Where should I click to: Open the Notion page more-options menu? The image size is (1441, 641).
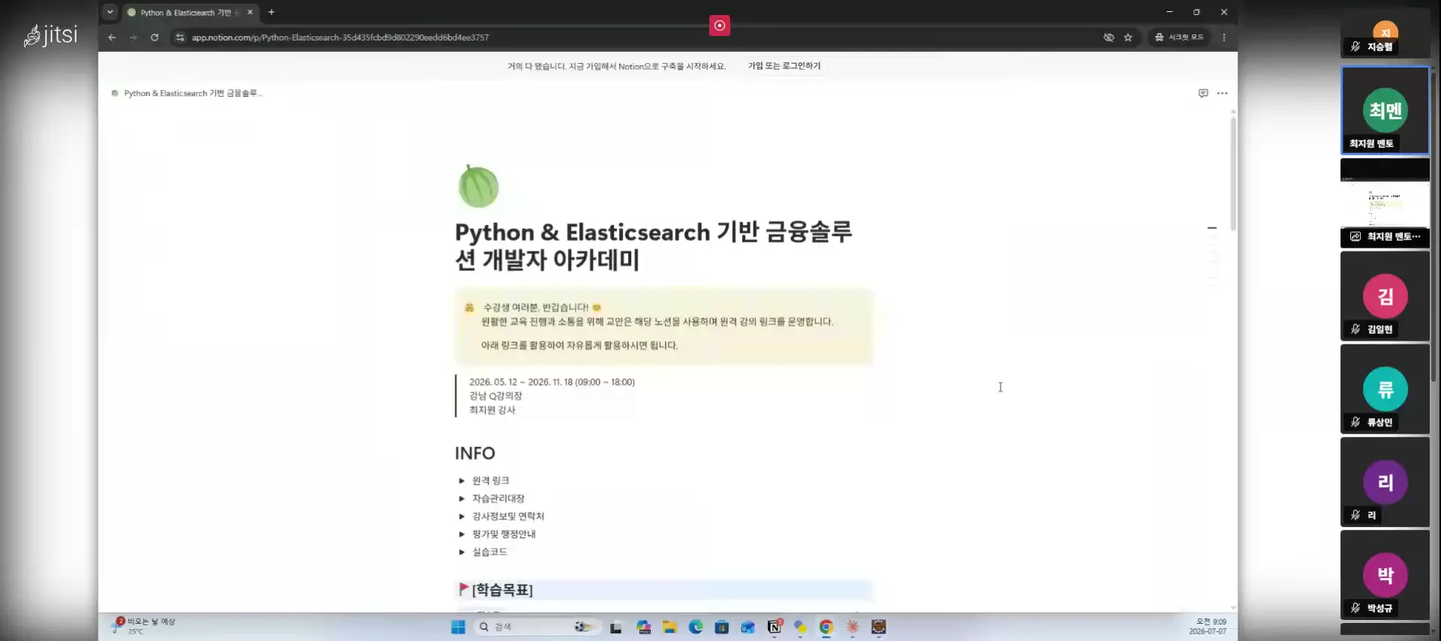tap(1223, 93)
